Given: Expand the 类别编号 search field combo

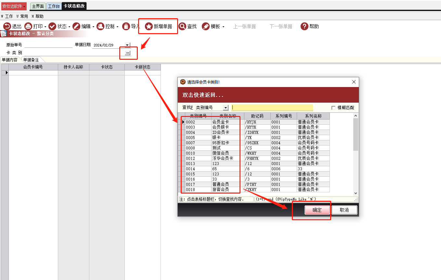Looking at the screenshot, I should pos(226,108).
